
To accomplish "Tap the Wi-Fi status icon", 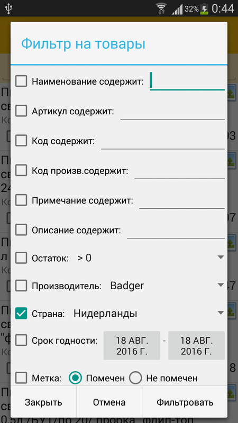I will [162, 8].
